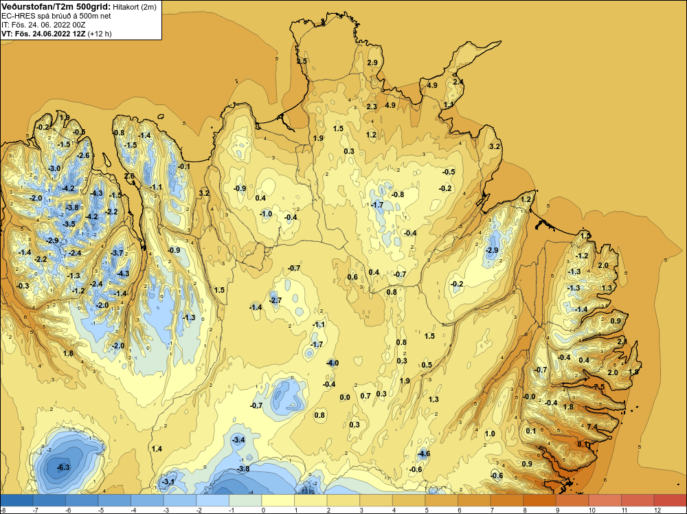687x514 pixels.
Task: Click the title text 'Veðurstofan/T2m 500grid:'
Action: 56,6
